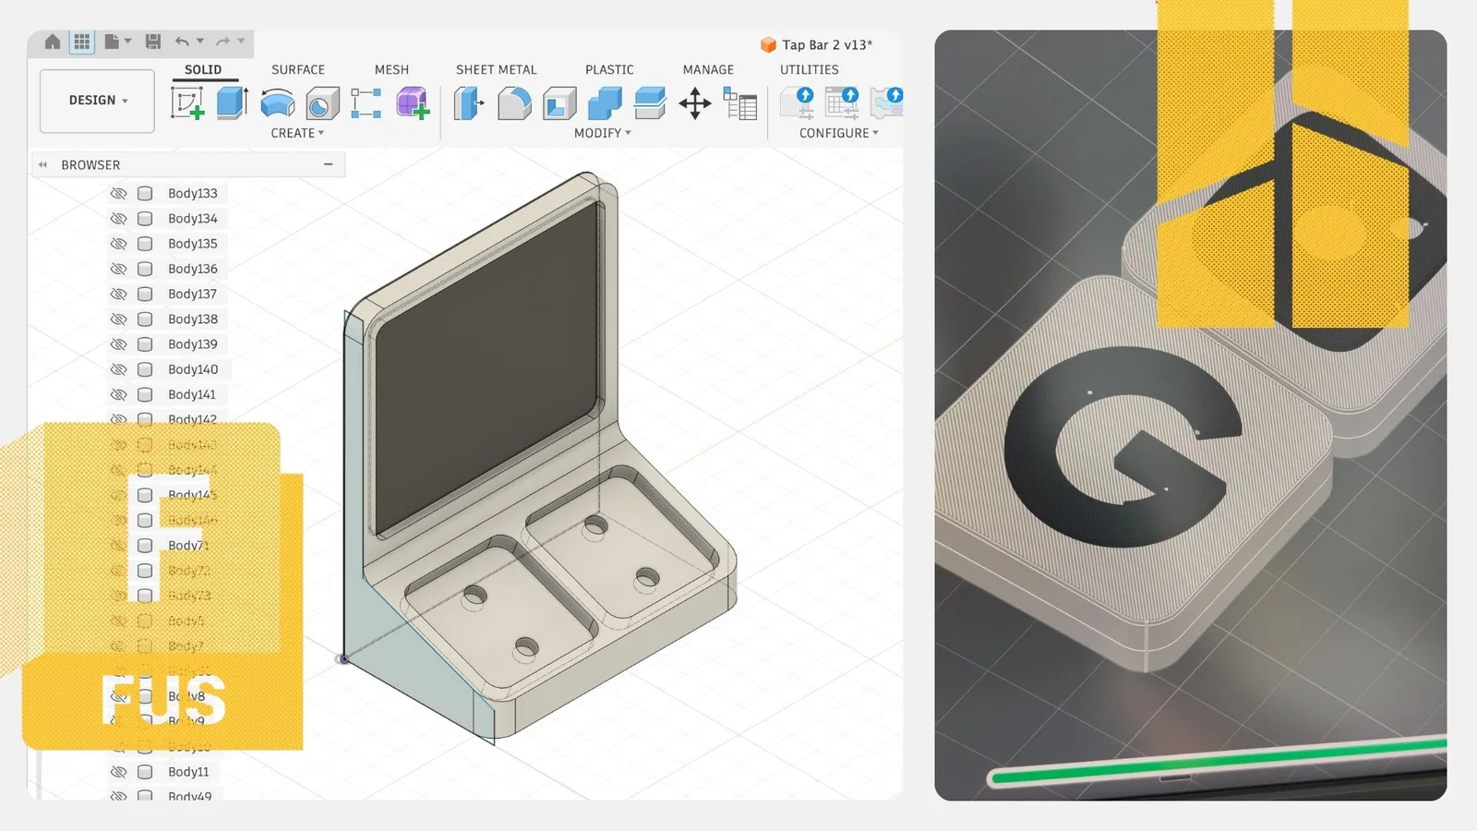
Task: Select the Create Form tool
Action: pyautogui.click(x=413, y=102)
